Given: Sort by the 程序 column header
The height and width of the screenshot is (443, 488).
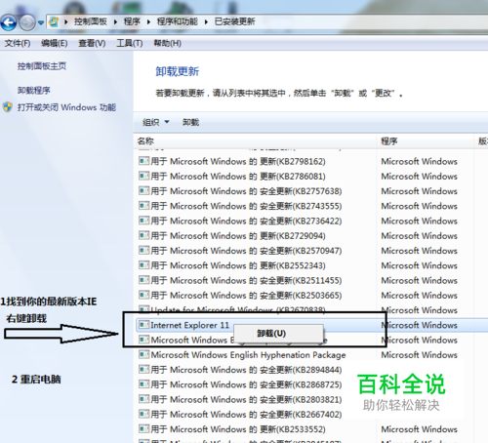Looking at the screenshot, I should [389, 141].
